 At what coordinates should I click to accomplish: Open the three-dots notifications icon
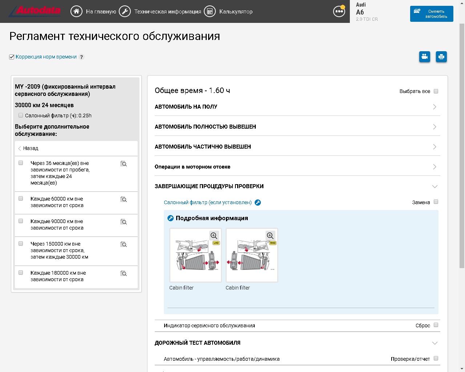point(339,11)
